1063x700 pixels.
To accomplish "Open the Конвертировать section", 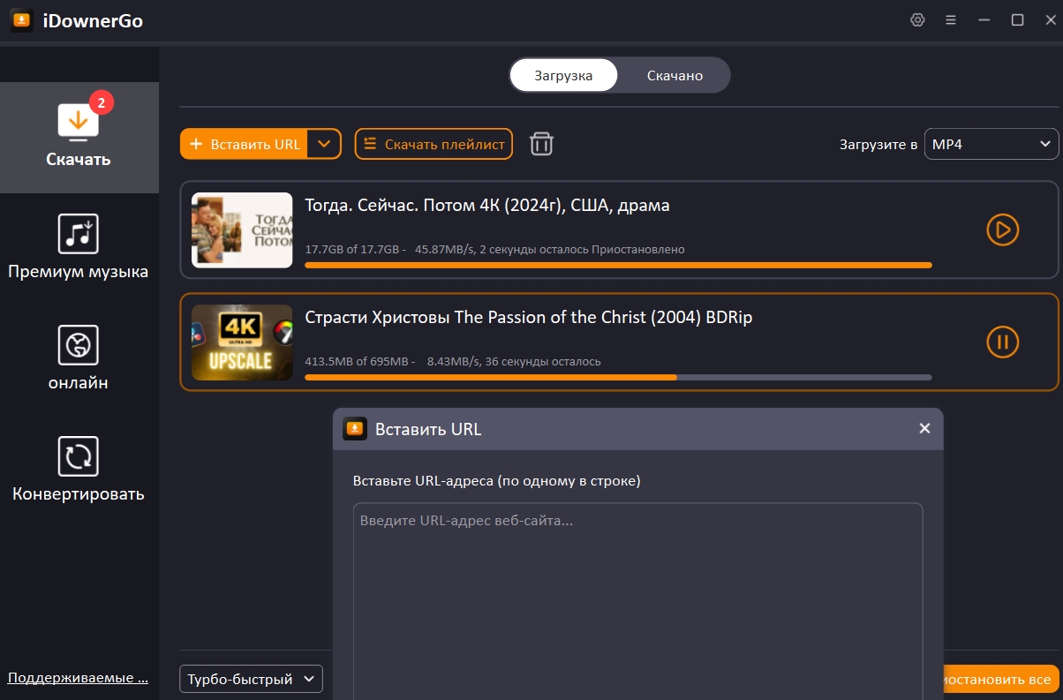I will pos(79,469).
